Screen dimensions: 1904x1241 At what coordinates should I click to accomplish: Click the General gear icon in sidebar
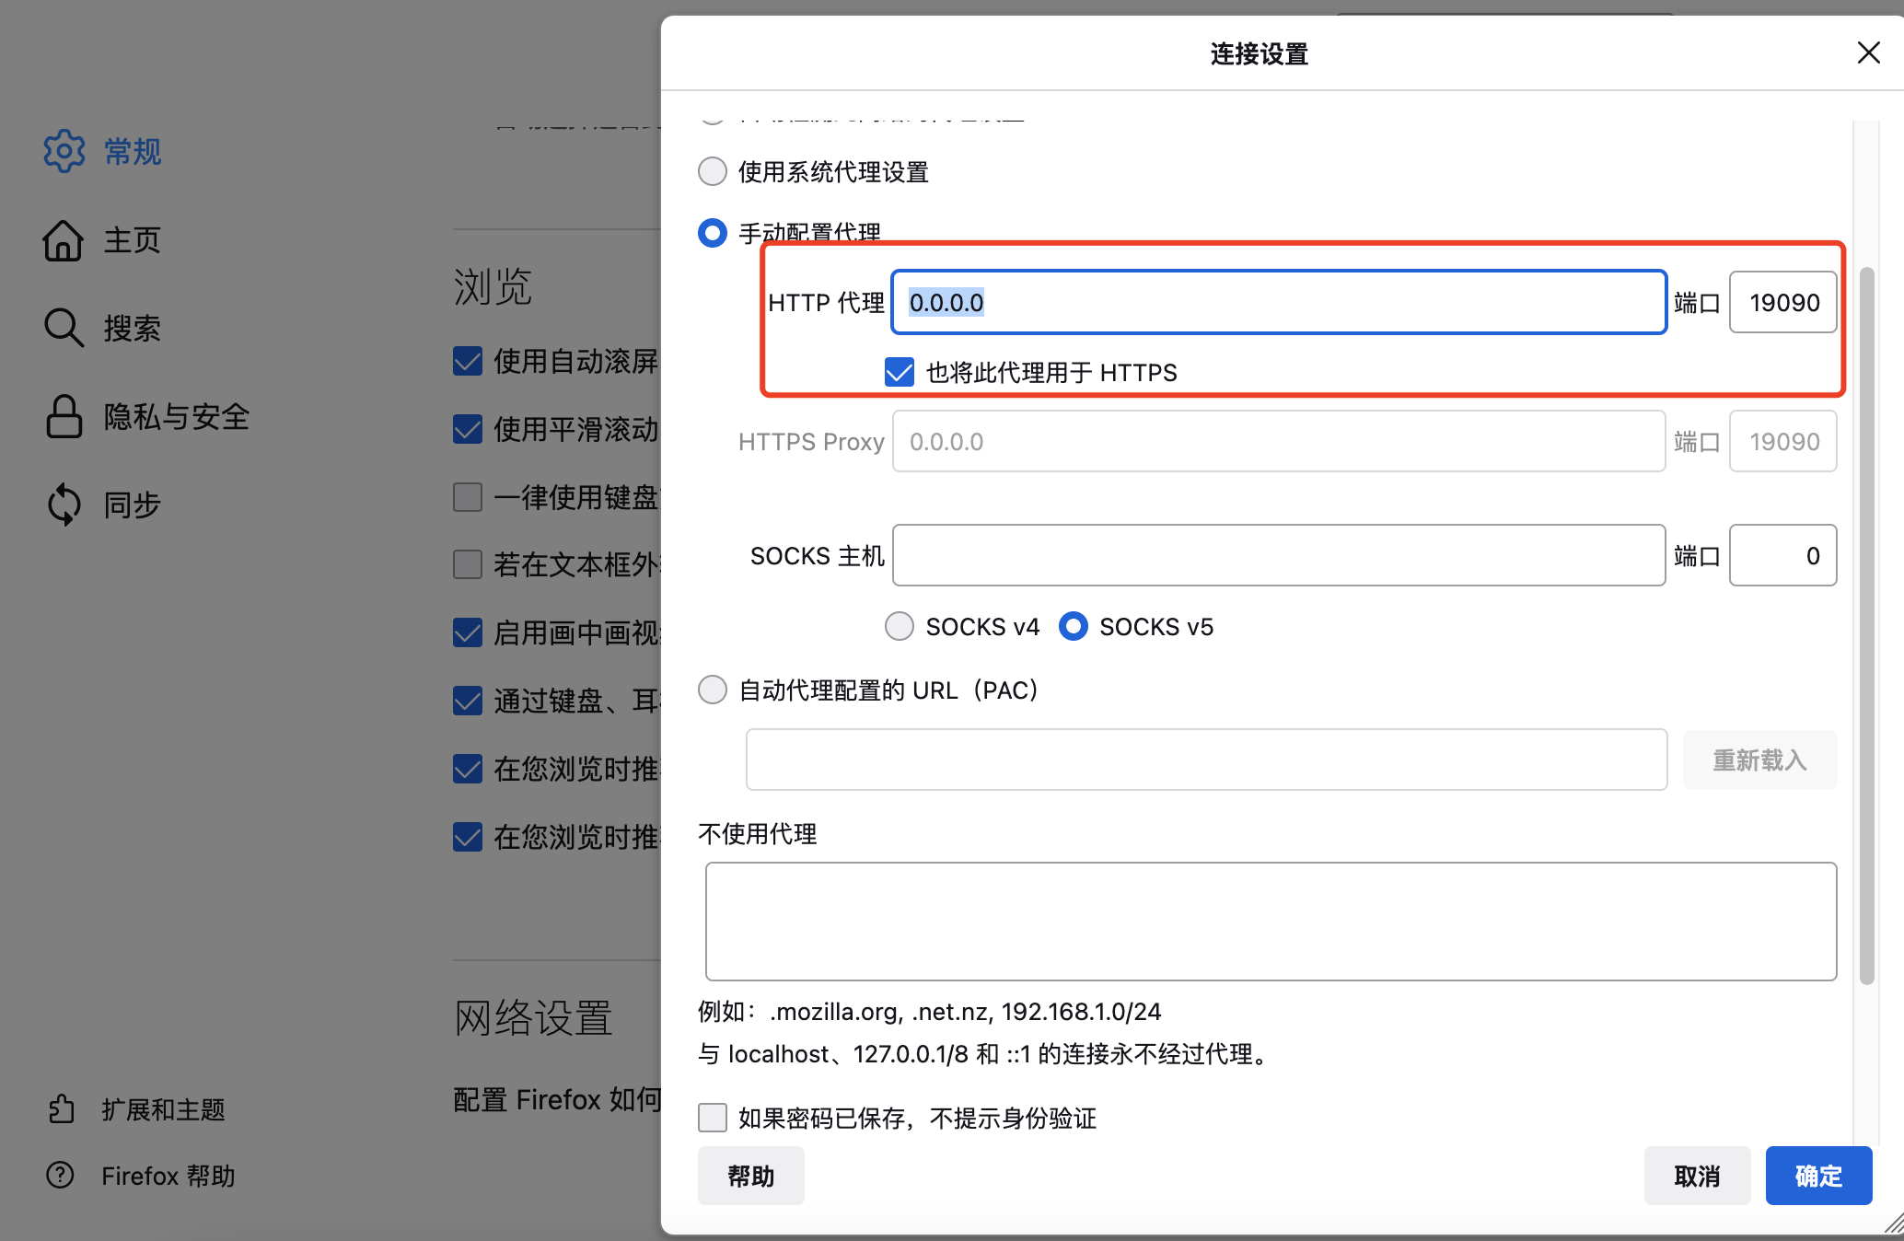tap(64, 151)
